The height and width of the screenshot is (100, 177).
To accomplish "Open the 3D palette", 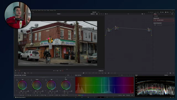I will pyautogui.click(x=115, y=73).
